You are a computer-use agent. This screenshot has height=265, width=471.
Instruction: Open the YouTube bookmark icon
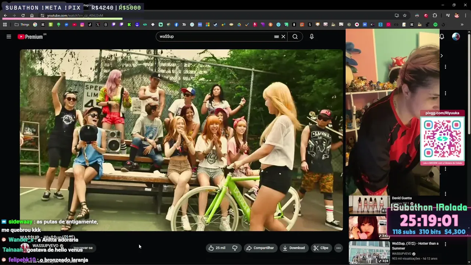pyautogui.click(x=74, y=25)
